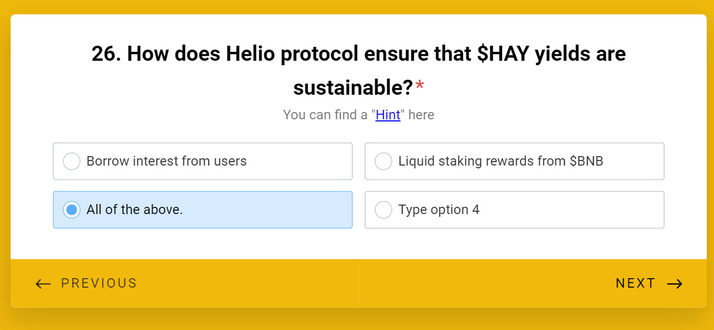The height and width of the screenshot is (330, 714).
Task: Select the "Borrow interest from users" radio button
Action: 71,162
